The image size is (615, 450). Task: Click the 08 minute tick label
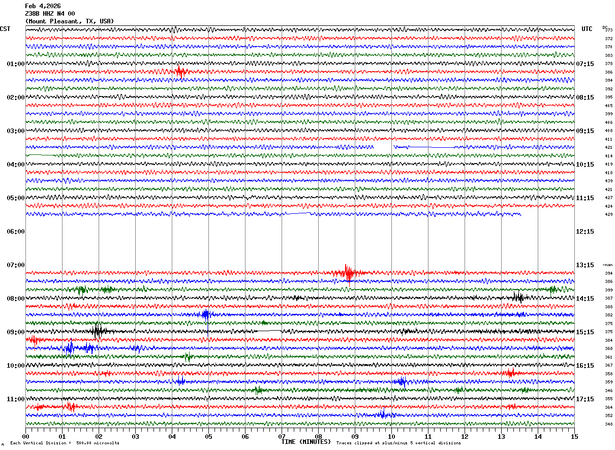coord(318,436)
